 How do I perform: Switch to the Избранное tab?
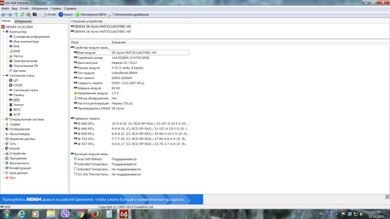[23, 21]
